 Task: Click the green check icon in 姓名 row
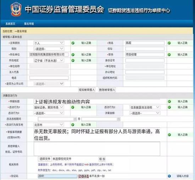click(169, 43)
